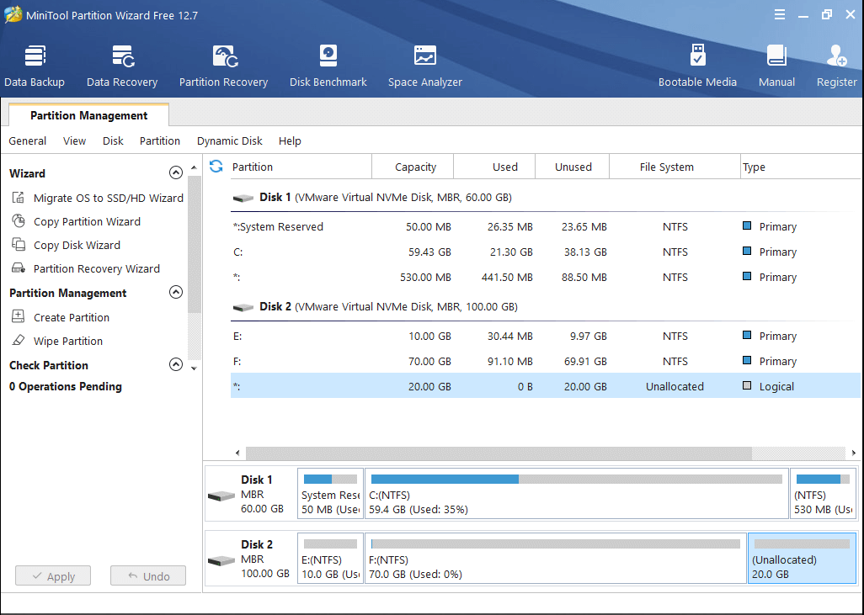Click the scroll right arrow of partition list
The image size is (864, 615).
(854, 453)
